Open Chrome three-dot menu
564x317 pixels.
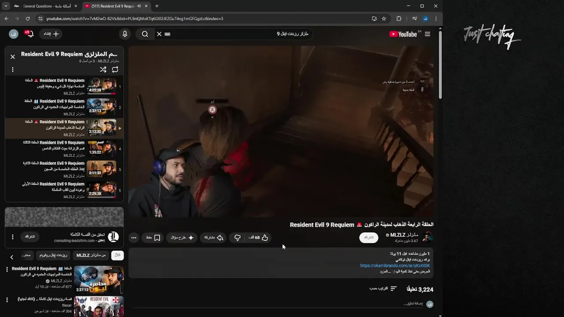point(436,18)
